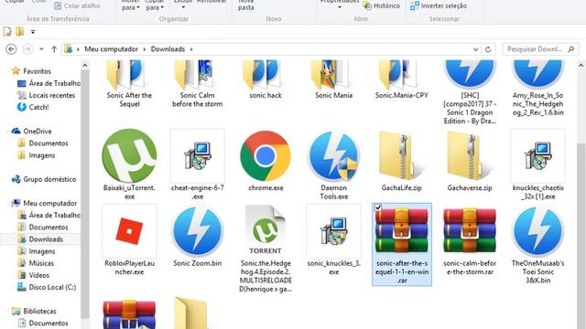Open Vídeos under Meu computador
This screenshot has height=329, width=586.
point(38,275)
